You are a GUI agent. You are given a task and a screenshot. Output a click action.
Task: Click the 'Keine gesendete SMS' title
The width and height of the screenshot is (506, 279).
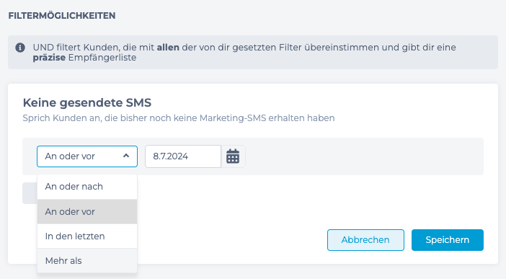pos(87,102)
